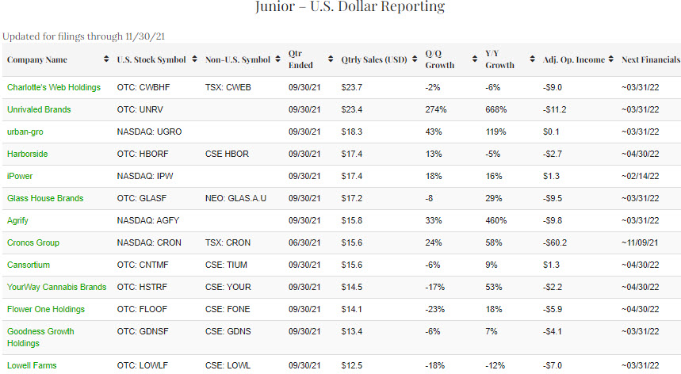This screenshot has height=374, width=681.
Task: Open Glass House Brands link
Action: coord(44,198)
